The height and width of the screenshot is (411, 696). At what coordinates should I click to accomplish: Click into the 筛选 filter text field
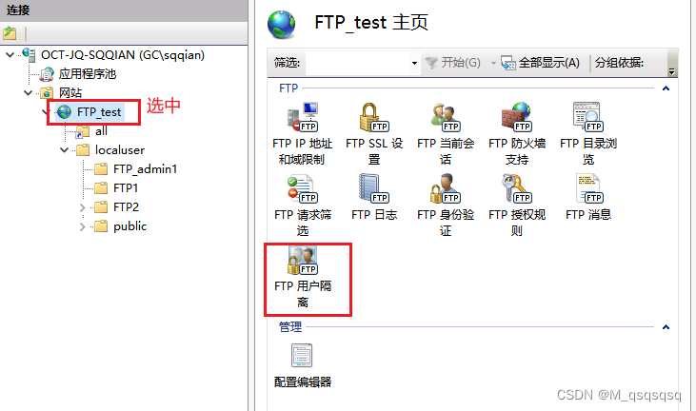click(358, 63)
